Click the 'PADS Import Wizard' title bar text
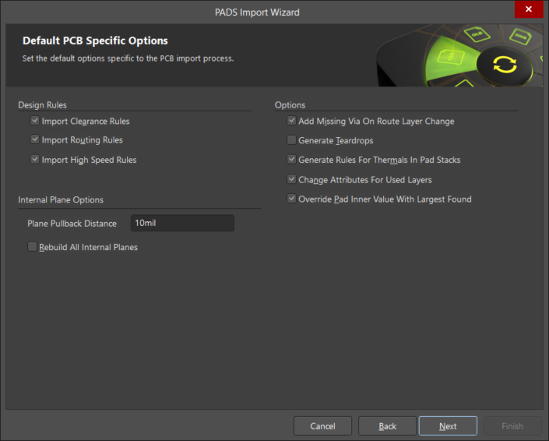This screenshot has height=441, width=549. click(257, 12)
